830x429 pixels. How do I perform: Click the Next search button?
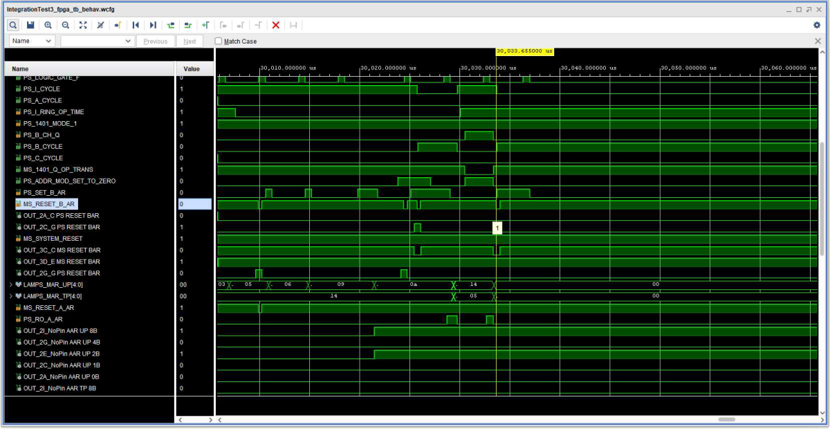point(190,42)
